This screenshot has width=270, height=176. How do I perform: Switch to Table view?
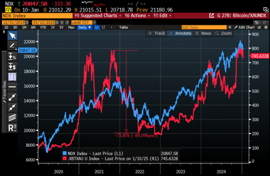tap(124, 27)
